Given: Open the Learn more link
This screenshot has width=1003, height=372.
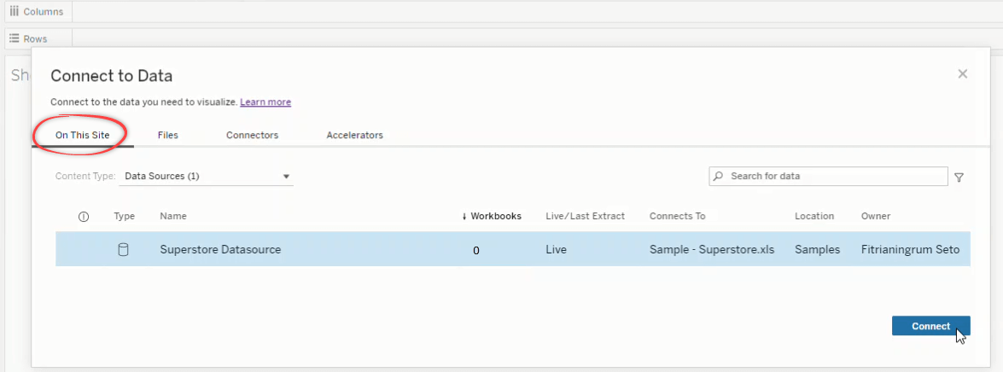Looking at the screenshot, I should [265, 102].
